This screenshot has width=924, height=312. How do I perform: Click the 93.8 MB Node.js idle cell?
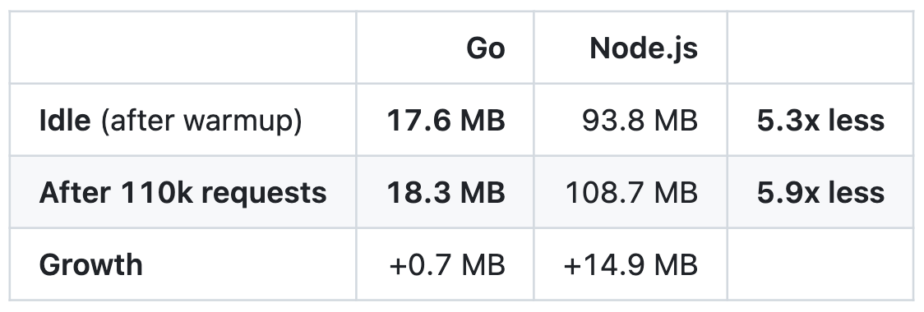[640, 120]
